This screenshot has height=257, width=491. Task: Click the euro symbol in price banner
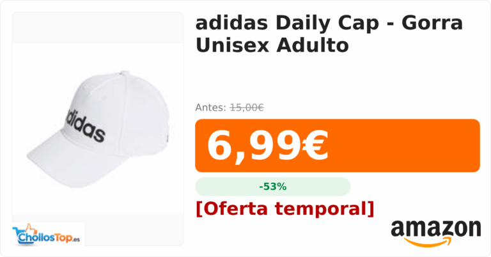tap(315, 146)
